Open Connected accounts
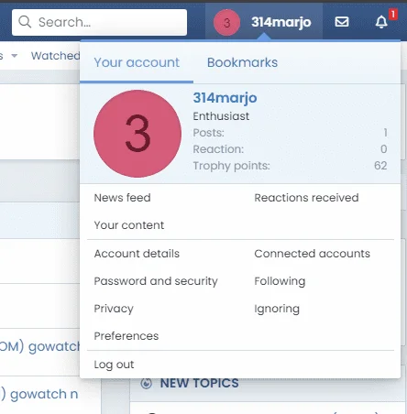This screenshot has width=407, height=414. (312, 254)
